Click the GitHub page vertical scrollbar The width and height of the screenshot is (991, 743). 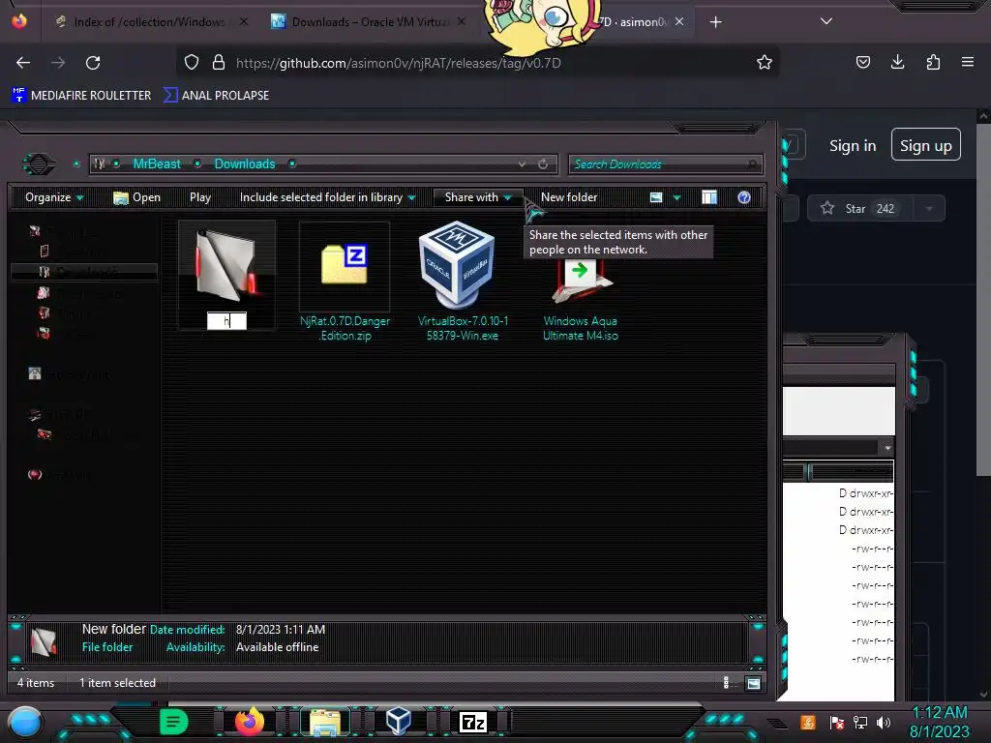[983, 300]
